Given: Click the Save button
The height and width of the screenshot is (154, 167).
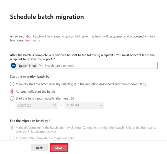Looking at the screenshot, I should 59,148.
